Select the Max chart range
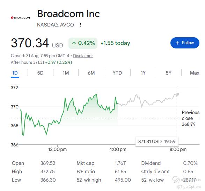Image resolution: width=205 pixels, height=191 pixels. click(x=195, y=73)
